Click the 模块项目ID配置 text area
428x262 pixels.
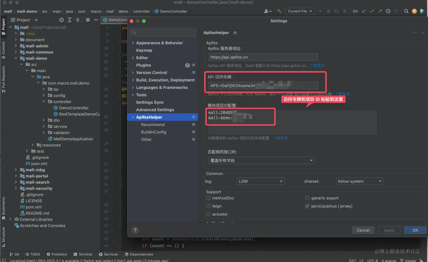[x=293, y=122]
